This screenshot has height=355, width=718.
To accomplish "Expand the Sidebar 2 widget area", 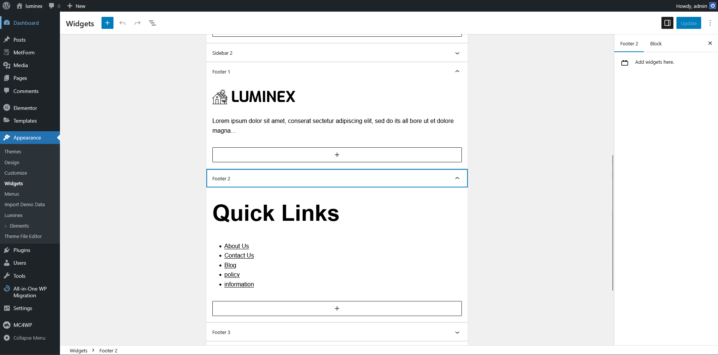I will coord(457,53).
